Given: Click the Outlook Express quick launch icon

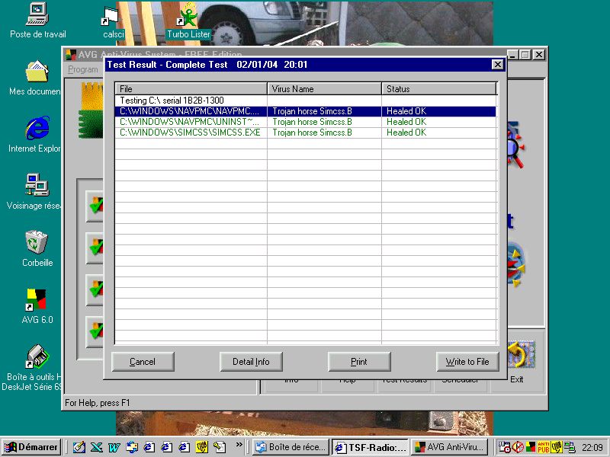Looking at the screenshot, I should [x=131, y=447].
